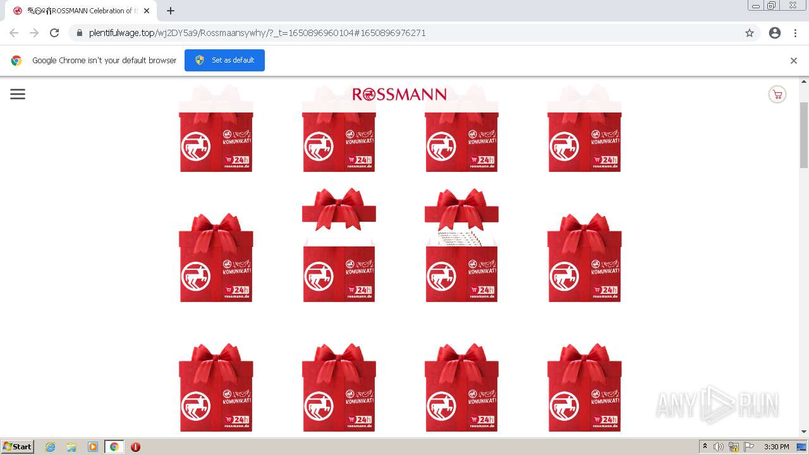Go back to the previous page
Screen dimensions: 809x455
14,33
